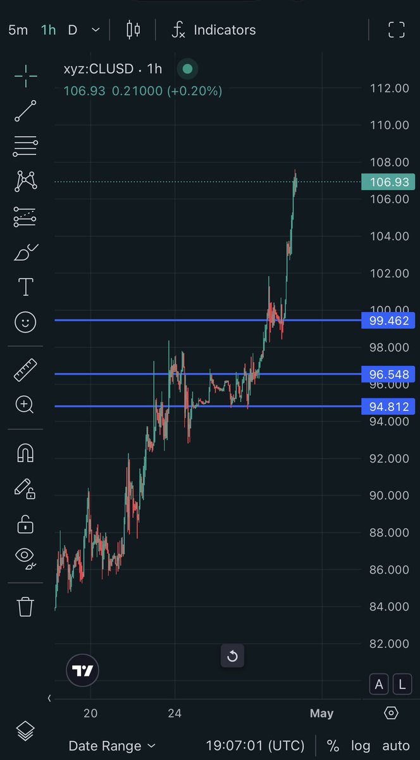This screenshot has height=760, width=420.
Task: Toggle auto scale in bottom bar
Action: click(395, 745)
